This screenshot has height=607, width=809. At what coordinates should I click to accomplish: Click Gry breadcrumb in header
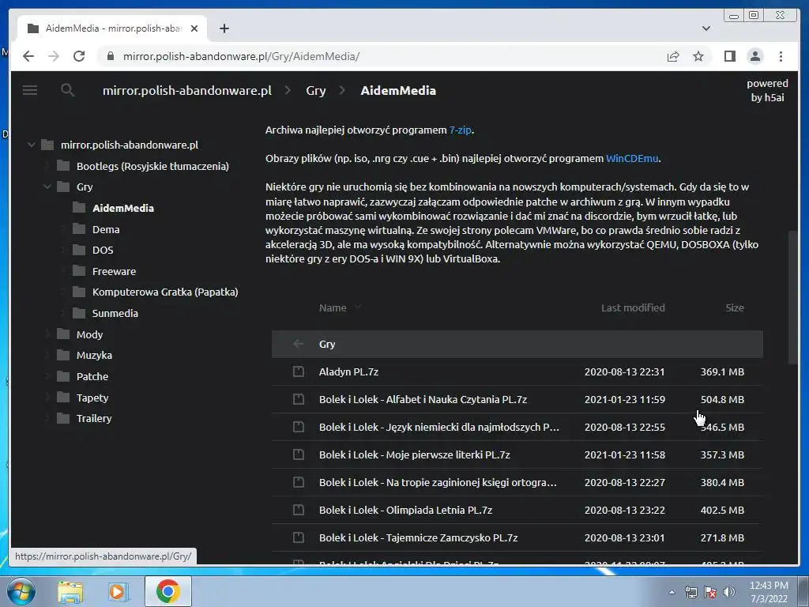[316, 90]
